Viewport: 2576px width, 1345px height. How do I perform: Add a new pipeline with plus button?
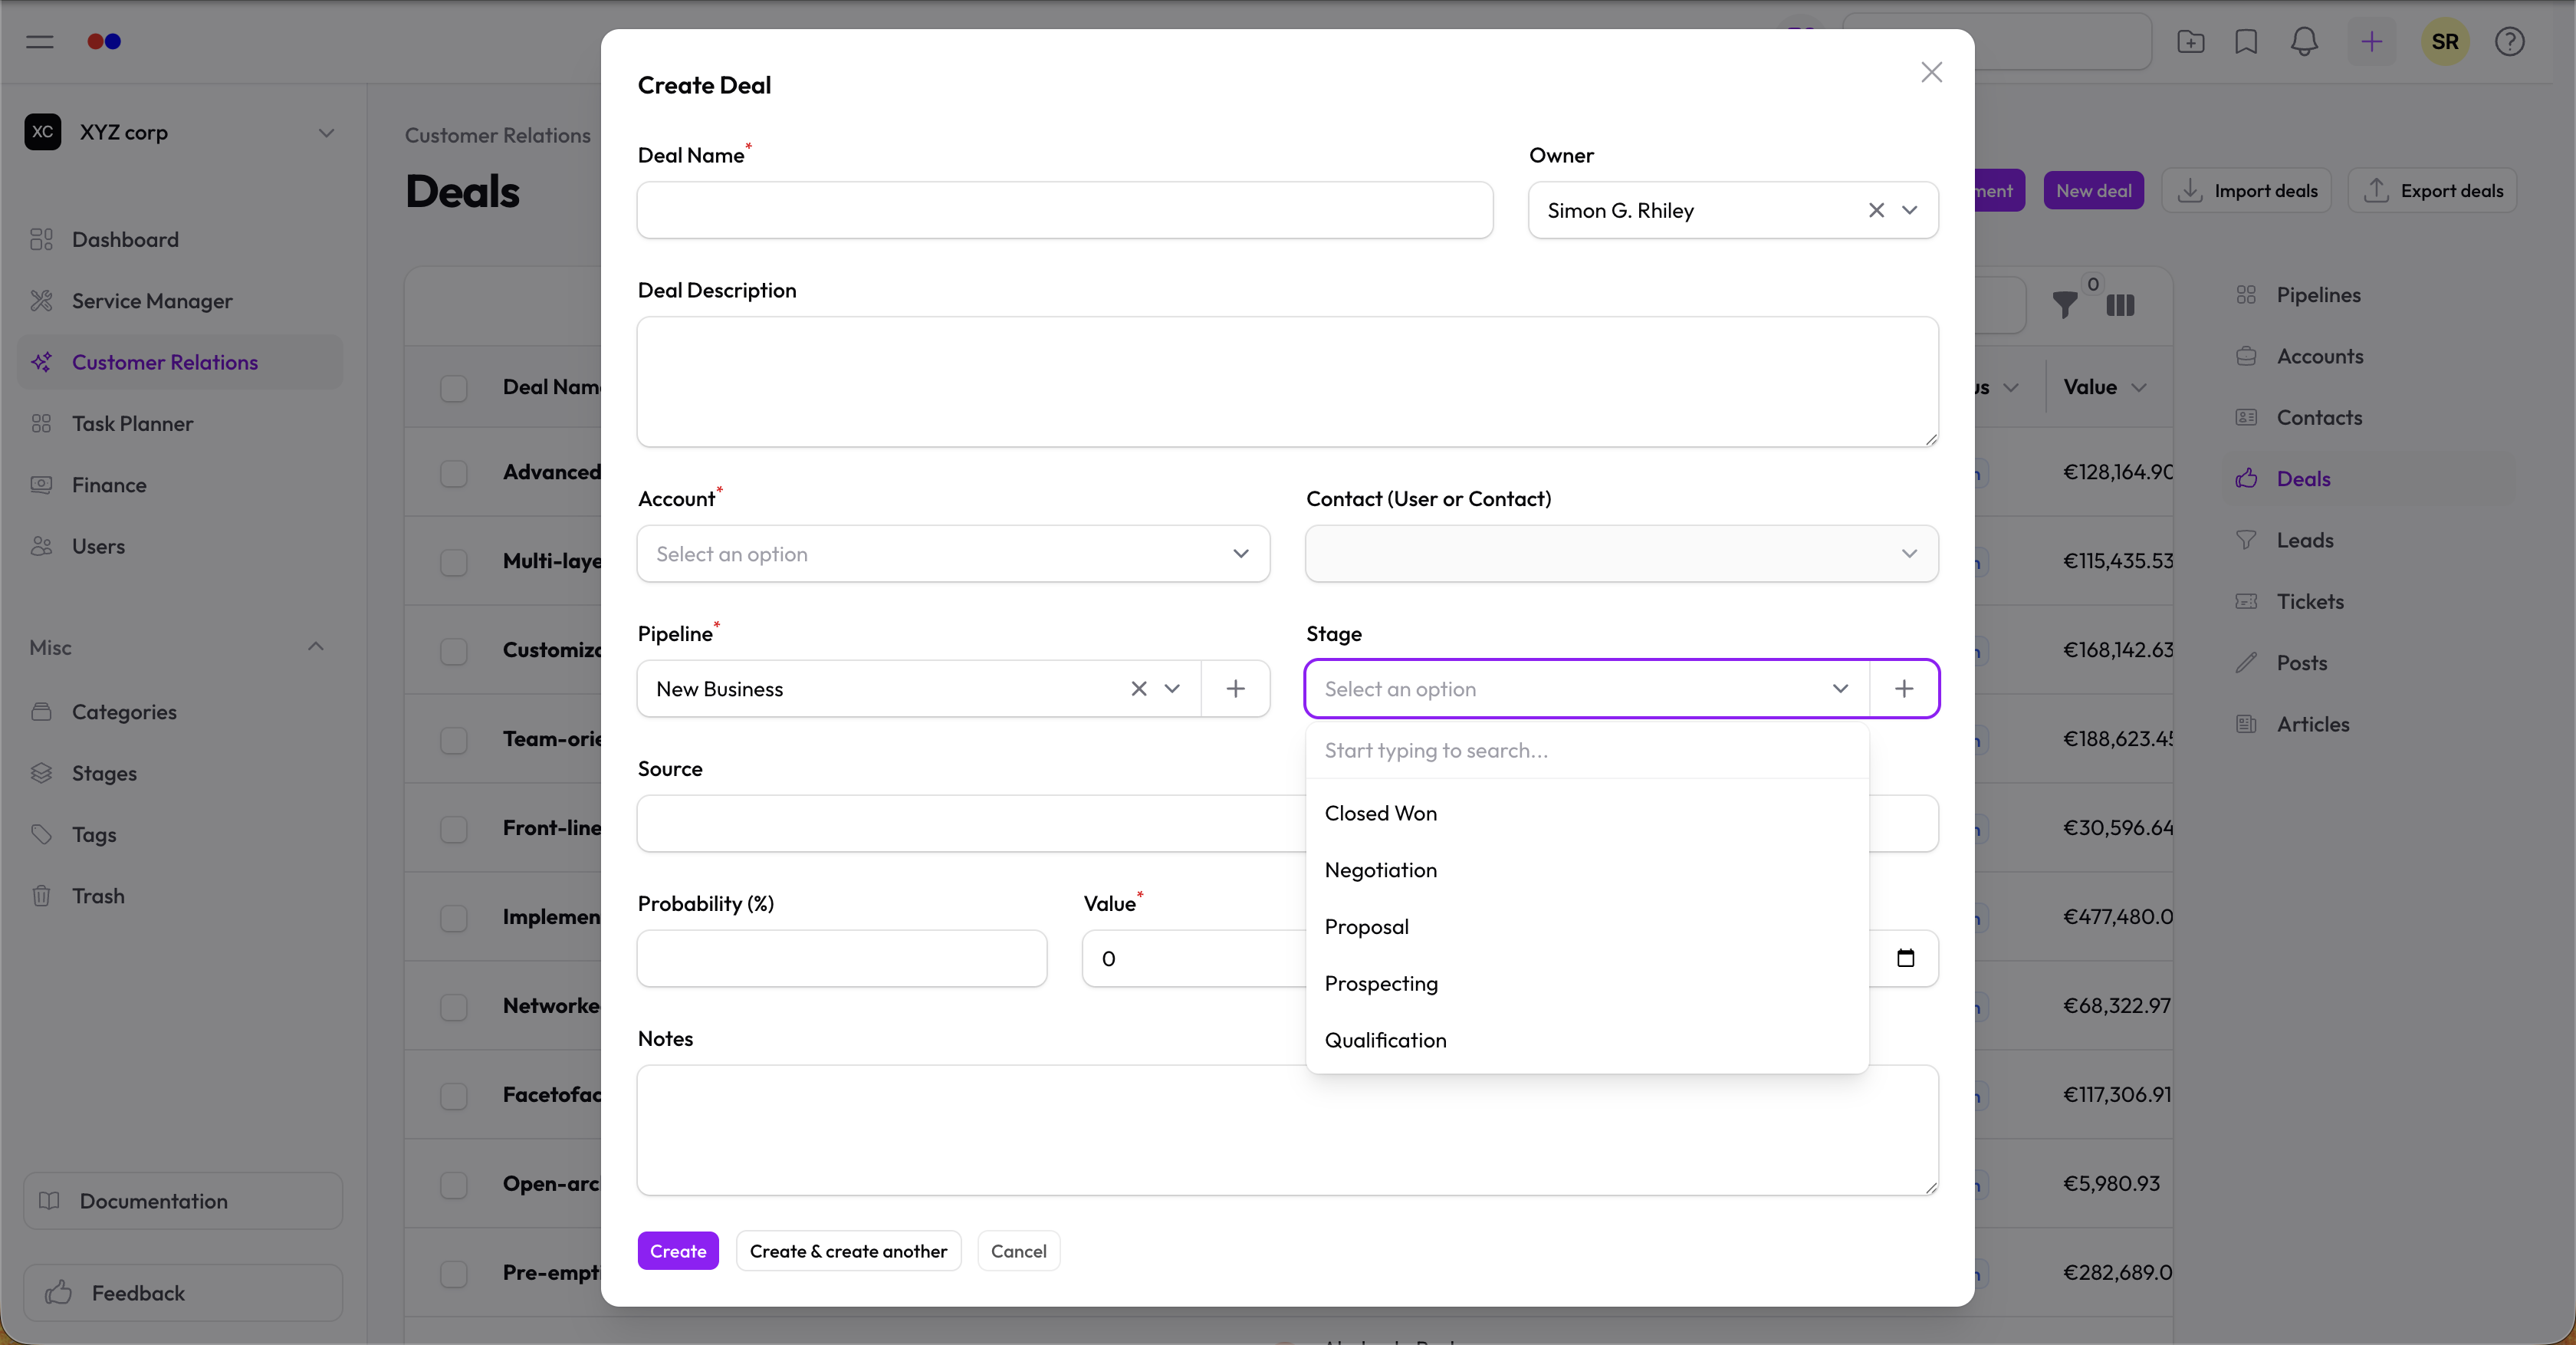[1236, 689]
